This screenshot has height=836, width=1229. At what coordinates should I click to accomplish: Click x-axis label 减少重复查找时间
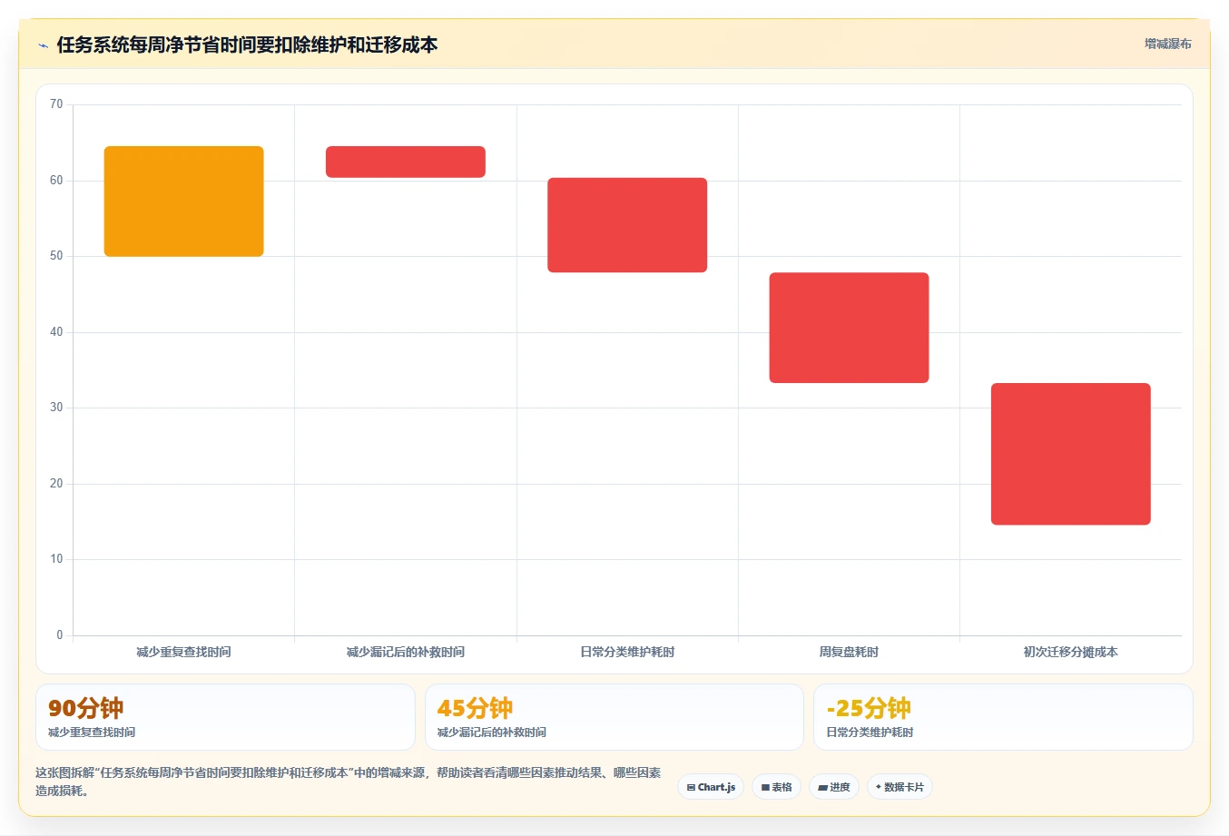184,652
